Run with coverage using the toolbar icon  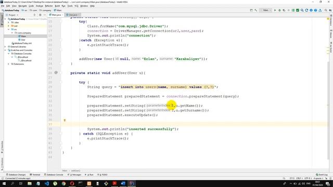(x=284, y=10)
